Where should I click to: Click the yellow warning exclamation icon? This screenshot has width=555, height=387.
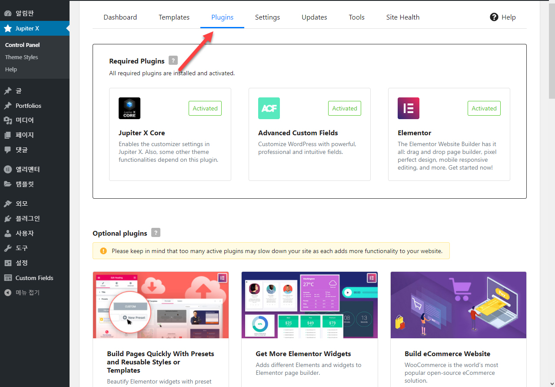pos(103,251)
